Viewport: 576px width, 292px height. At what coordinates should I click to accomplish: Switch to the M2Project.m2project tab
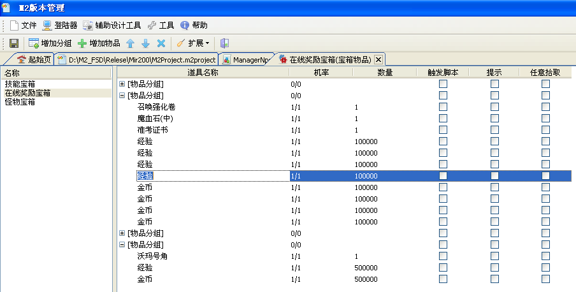pos(136,59)
